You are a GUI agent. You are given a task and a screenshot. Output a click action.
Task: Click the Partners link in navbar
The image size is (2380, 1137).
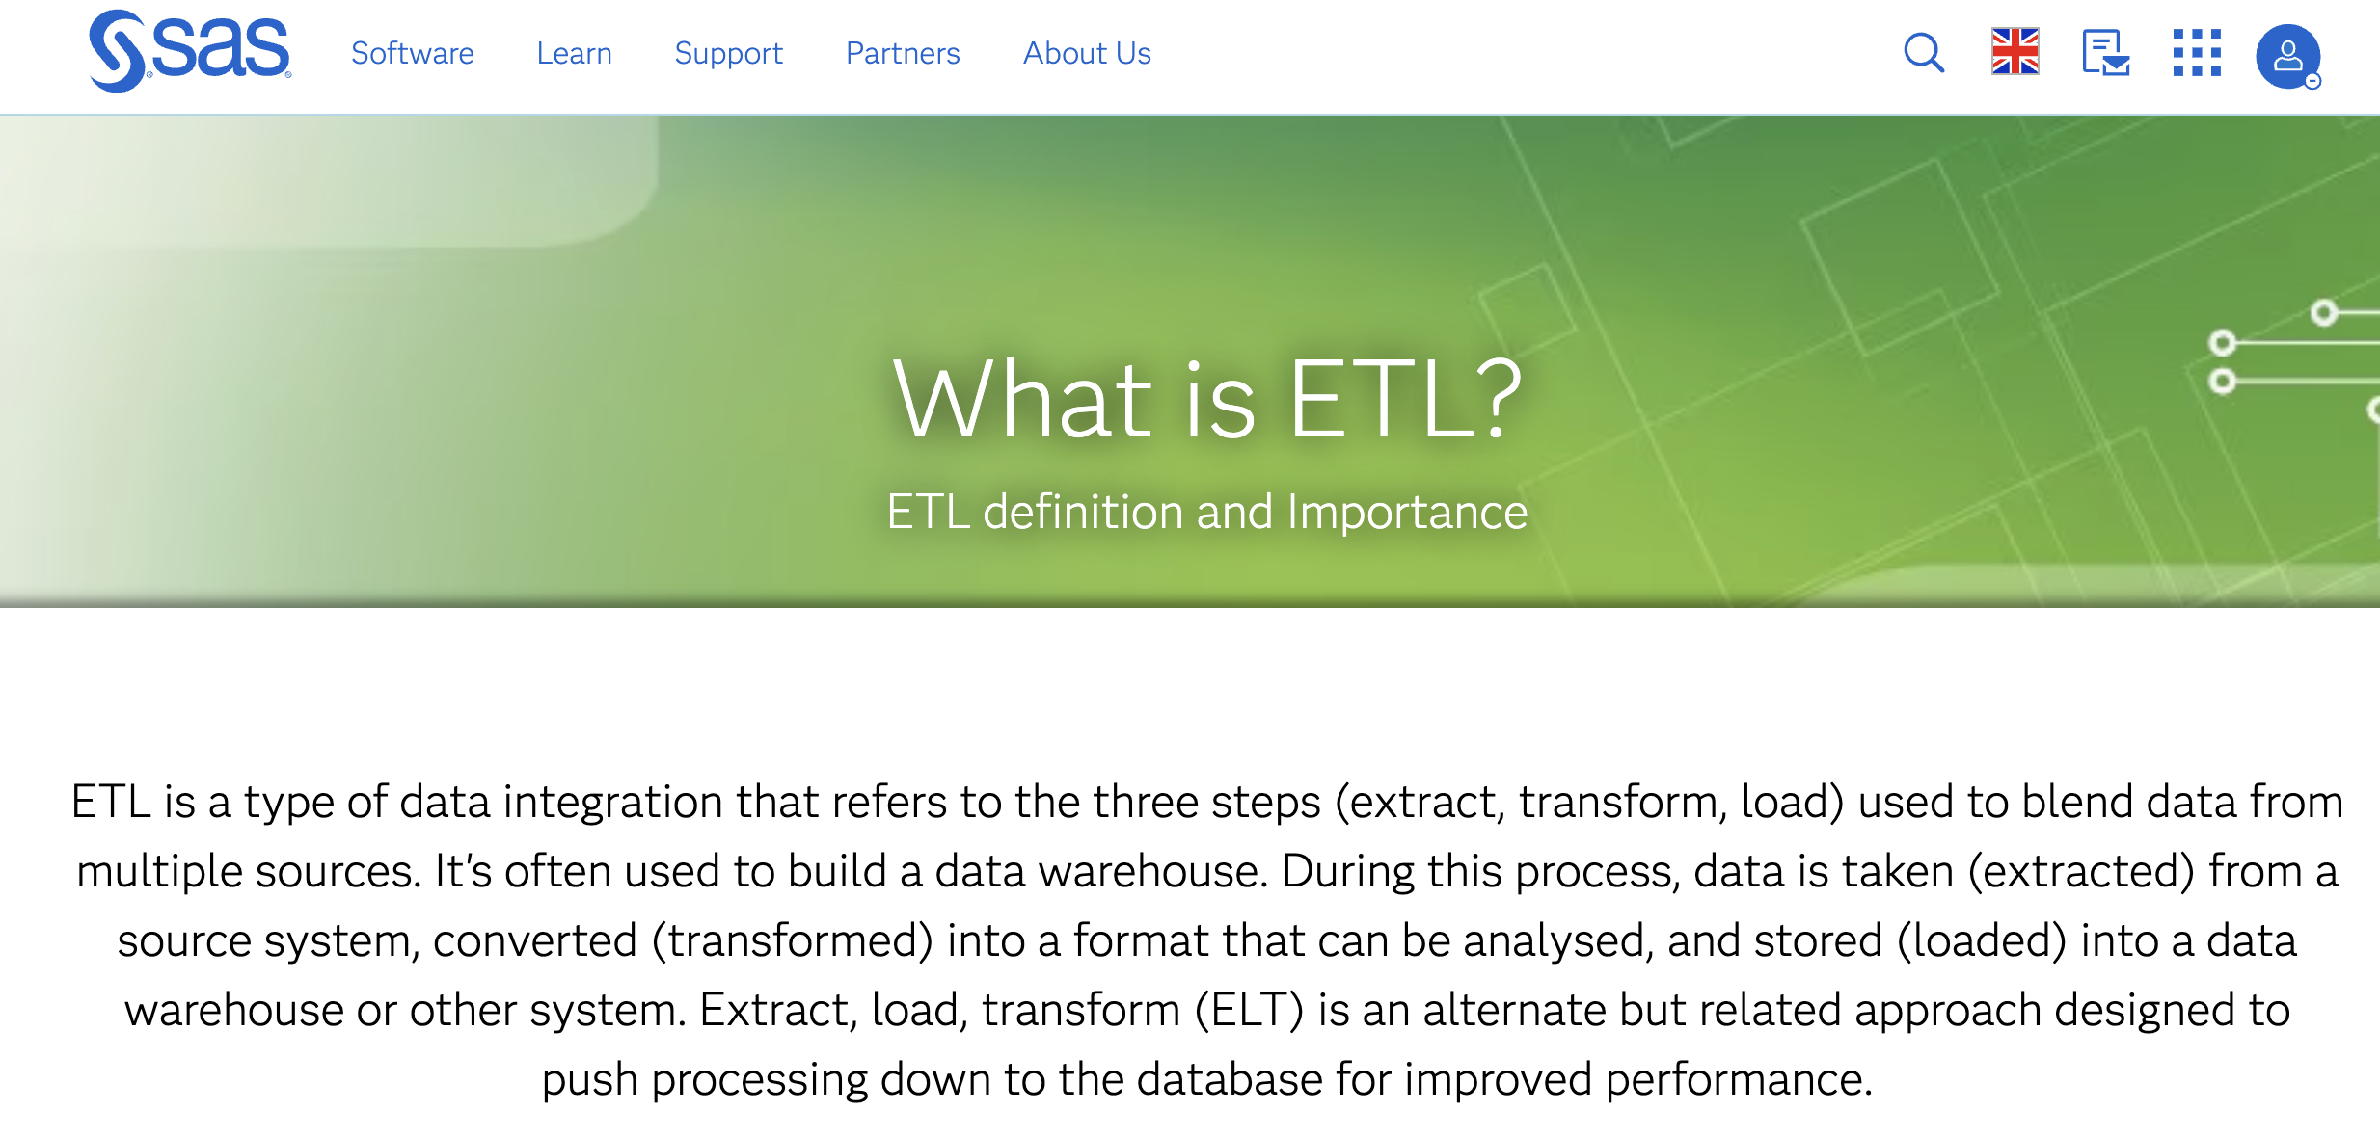902,51
